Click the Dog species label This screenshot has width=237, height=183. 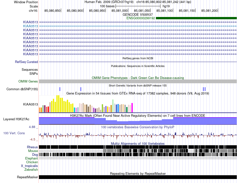pyautogui.click(x=35, y=154)
